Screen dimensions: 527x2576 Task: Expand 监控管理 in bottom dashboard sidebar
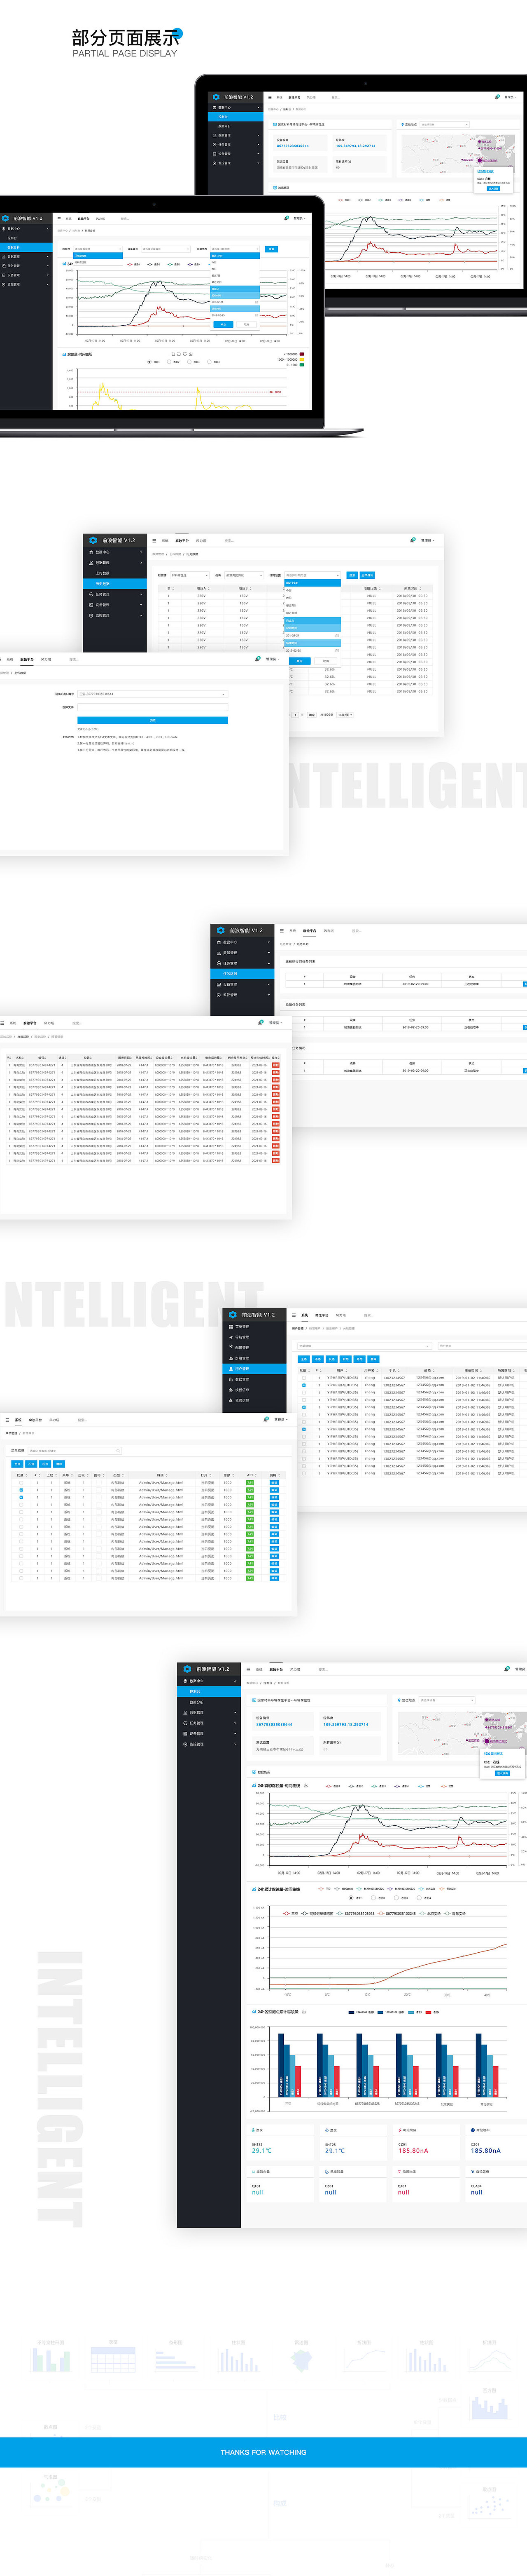pos(209,1744)
